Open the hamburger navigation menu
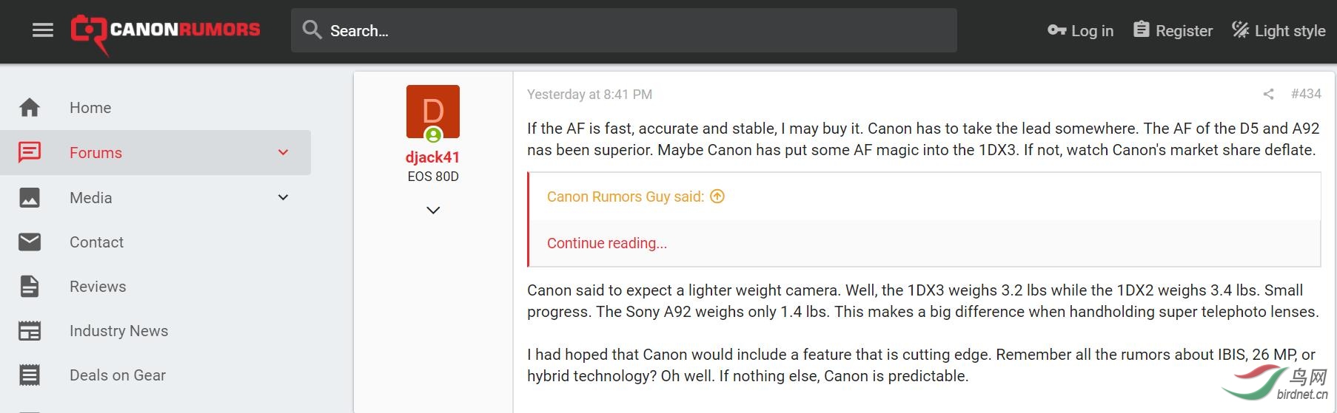This screenshot has width=1337, height=413. (x=43, y=30)
